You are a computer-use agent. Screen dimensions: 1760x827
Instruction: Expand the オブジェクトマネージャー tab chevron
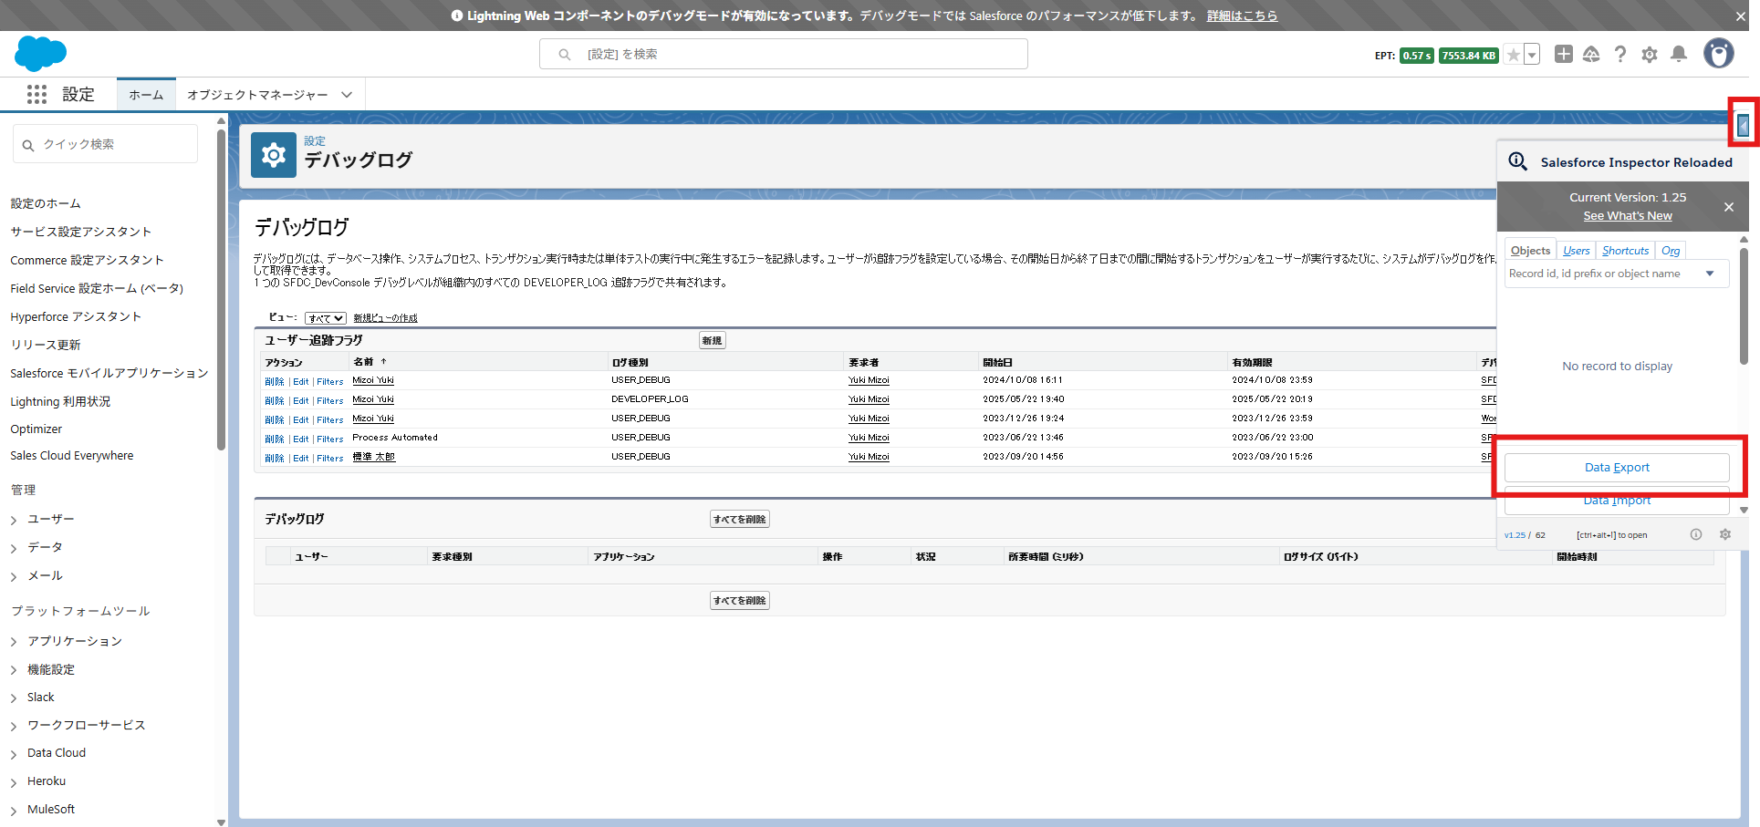click(x=347, y=95)
